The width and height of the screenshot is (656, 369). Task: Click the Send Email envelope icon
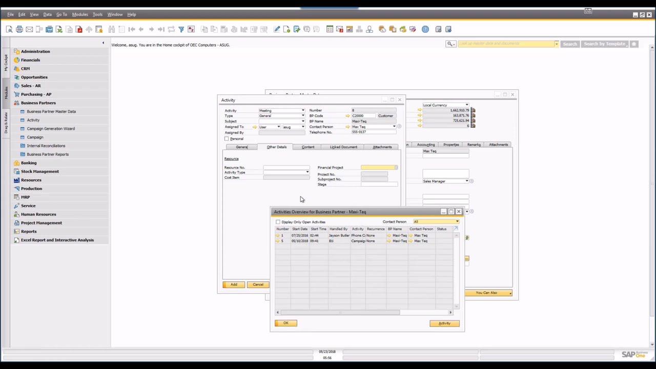29,29
